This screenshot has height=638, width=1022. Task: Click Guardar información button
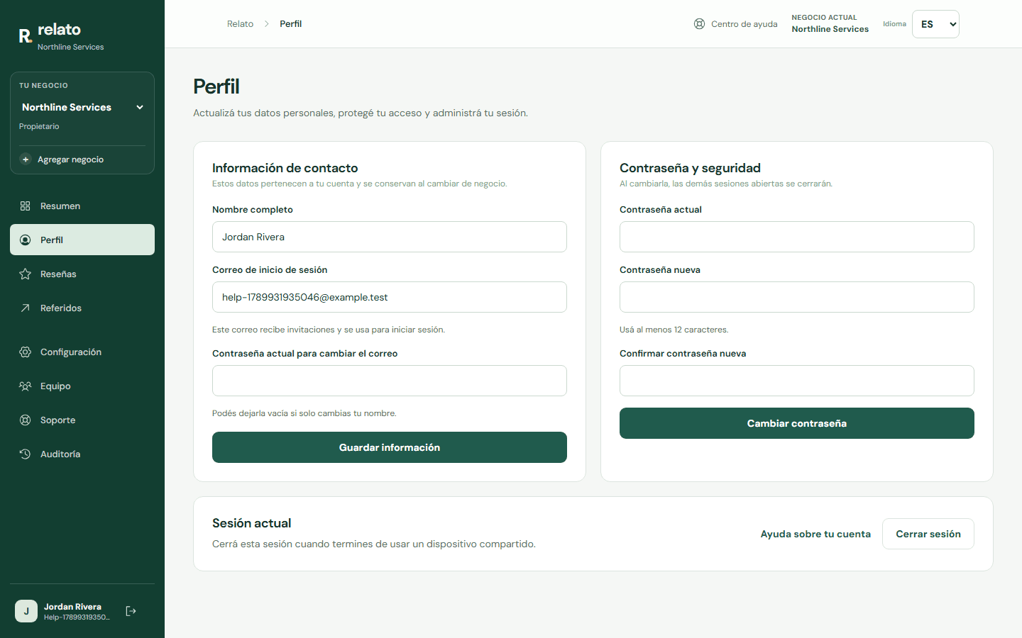(x=390, y=447)
